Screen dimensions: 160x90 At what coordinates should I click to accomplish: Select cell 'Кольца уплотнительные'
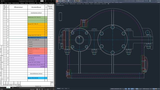[x=36, y=55]
